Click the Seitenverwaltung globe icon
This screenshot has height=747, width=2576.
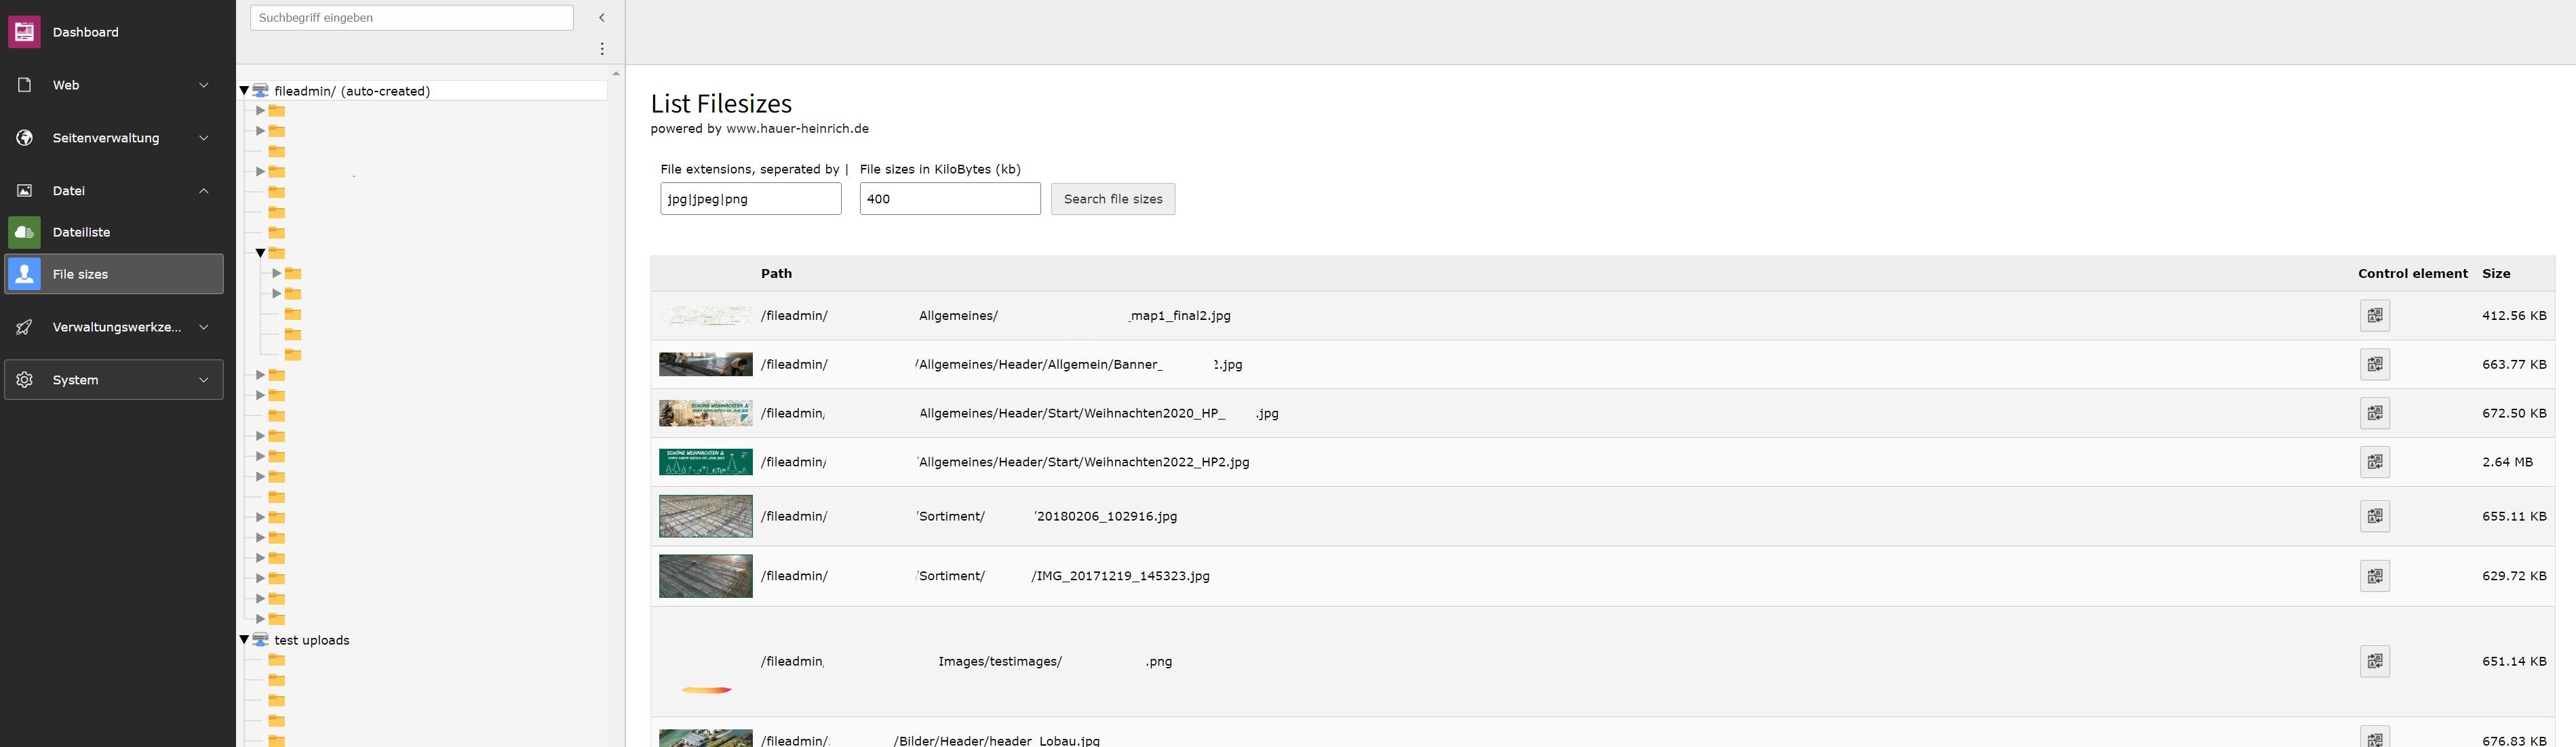click(25, 138)
